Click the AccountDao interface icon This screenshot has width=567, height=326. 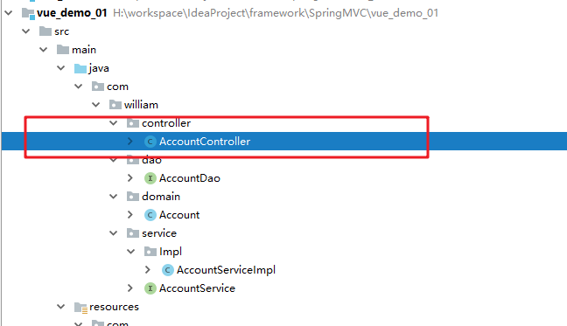point(150,178)
